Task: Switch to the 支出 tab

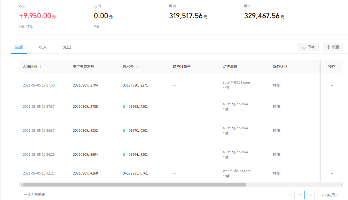Action: coord(67,47)
